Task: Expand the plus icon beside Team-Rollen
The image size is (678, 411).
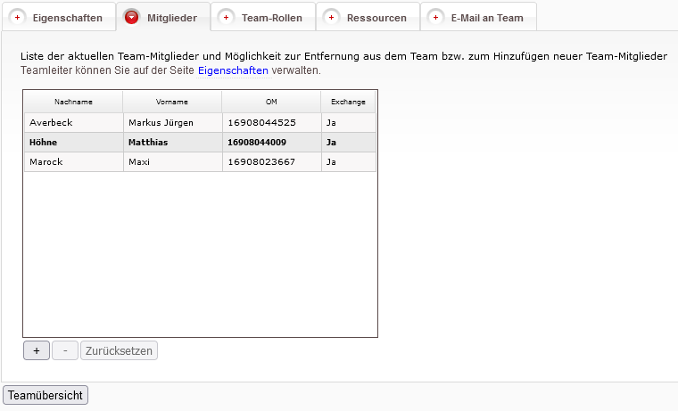Action: pos(226,17)
